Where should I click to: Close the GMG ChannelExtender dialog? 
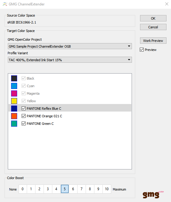(x=167, y=4)
